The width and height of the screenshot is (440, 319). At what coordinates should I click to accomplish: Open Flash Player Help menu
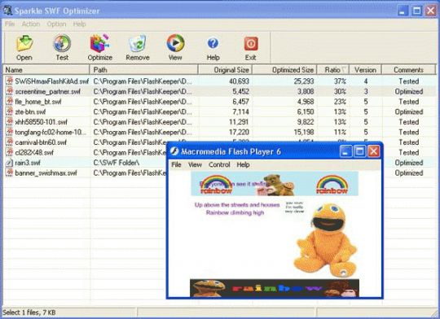(x=243, y=164)
